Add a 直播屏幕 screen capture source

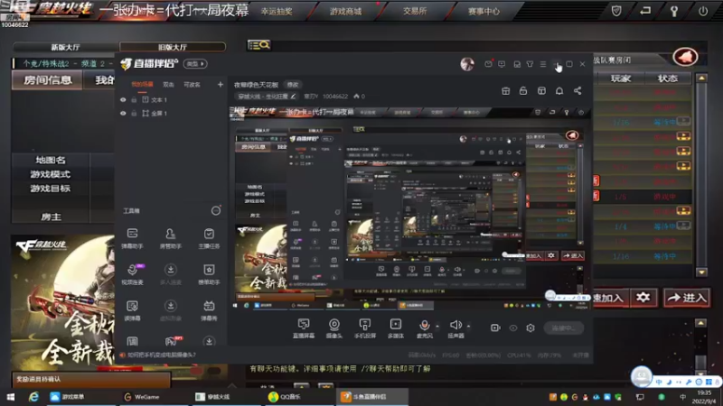click(304, 328)
